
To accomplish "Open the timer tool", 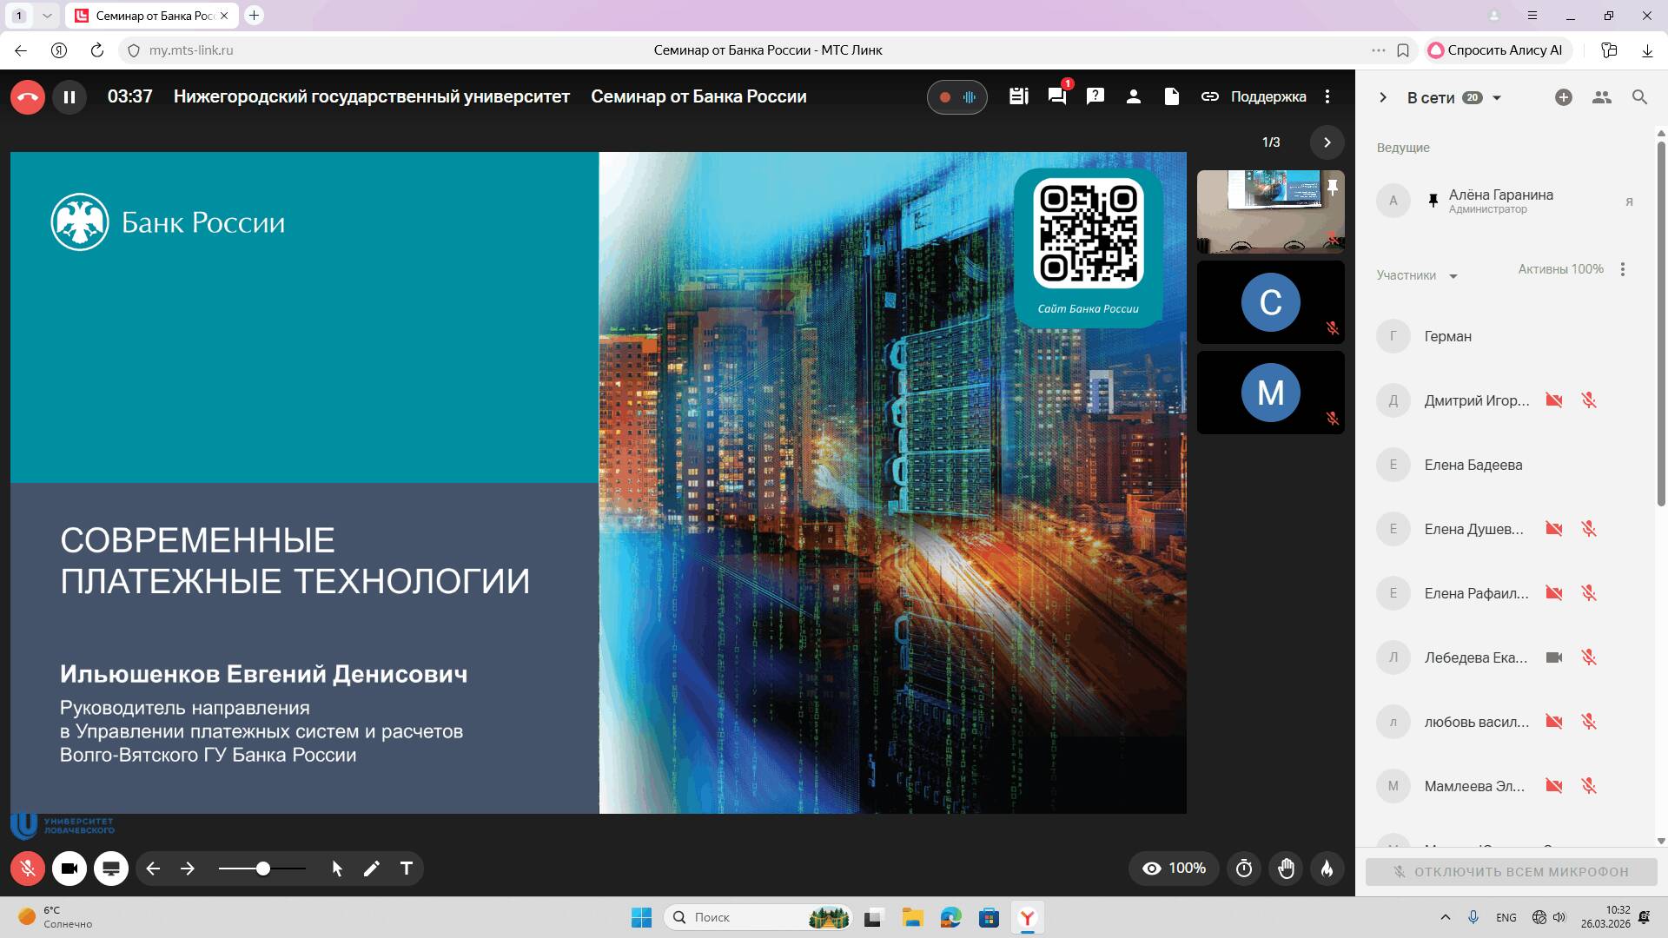I will tap(1244, 869).
